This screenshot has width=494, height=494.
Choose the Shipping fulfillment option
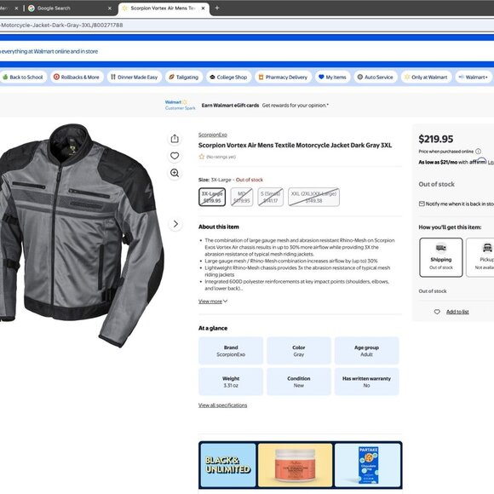pos(440,257)
